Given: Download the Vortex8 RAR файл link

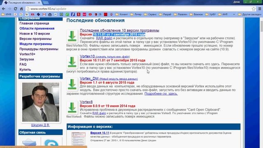Looking at the screenshot, I should (x=99, y=113).
